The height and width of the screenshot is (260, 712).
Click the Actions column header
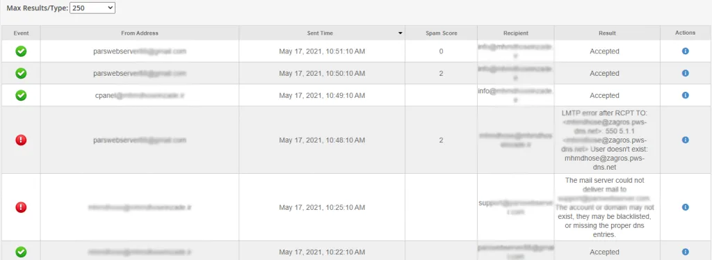pyautogui.click(x=685, y=33)
